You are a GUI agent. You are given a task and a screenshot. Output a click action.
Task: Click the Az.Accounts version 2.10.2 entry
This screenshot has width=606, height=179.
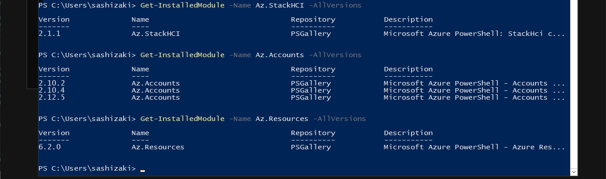[52, 83]
